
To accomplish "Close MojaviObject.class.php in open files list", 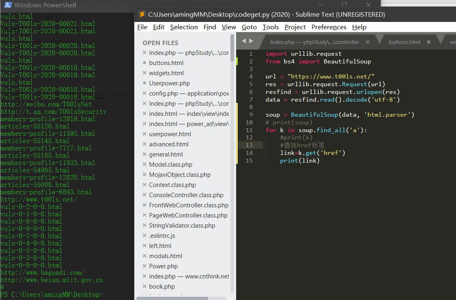I will click(145, 174).
